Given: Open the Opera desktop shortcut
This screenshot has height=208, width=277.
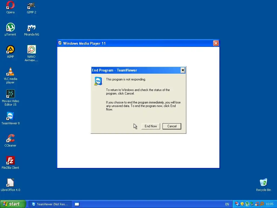Looking at the screenshot, I should [10, 7].
